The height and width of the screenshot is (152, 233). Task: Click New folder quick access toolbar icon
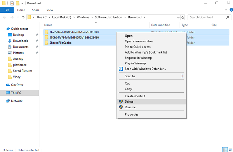[x=17, y=3]
